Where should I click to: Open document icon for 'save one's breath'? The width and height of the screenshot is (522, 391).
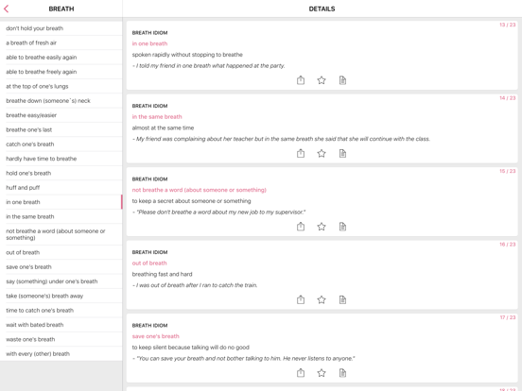pos(342,373)
